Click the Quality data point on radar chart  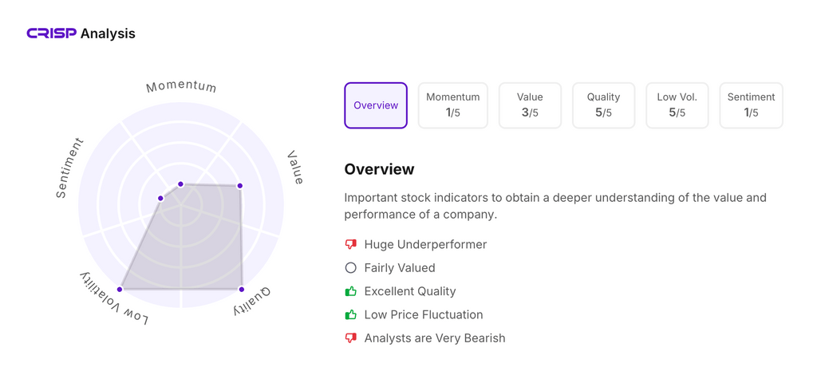(x=242, y=289)
